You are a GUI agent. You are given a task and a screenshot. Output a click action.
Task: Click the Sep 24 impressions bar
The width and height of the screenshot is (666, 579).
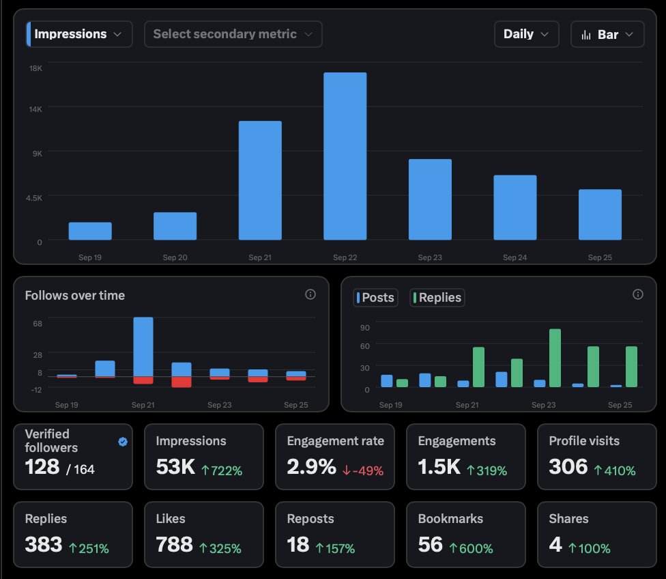[x=515, y=208]
